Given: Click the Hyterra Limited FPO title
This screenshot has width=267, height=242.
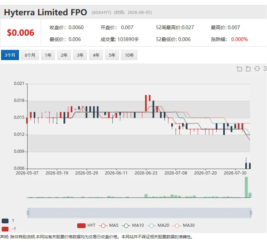Looking at the screenshot, I should coord(46,13).
